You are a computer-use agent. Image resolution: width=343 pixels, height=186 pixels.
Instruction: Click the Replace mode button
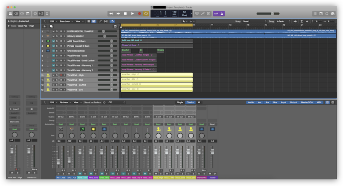[x=197, y=14]
